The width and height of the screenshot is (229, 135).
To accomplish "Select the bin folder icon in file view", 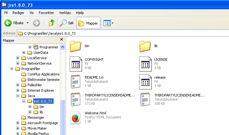I will 75,46.
